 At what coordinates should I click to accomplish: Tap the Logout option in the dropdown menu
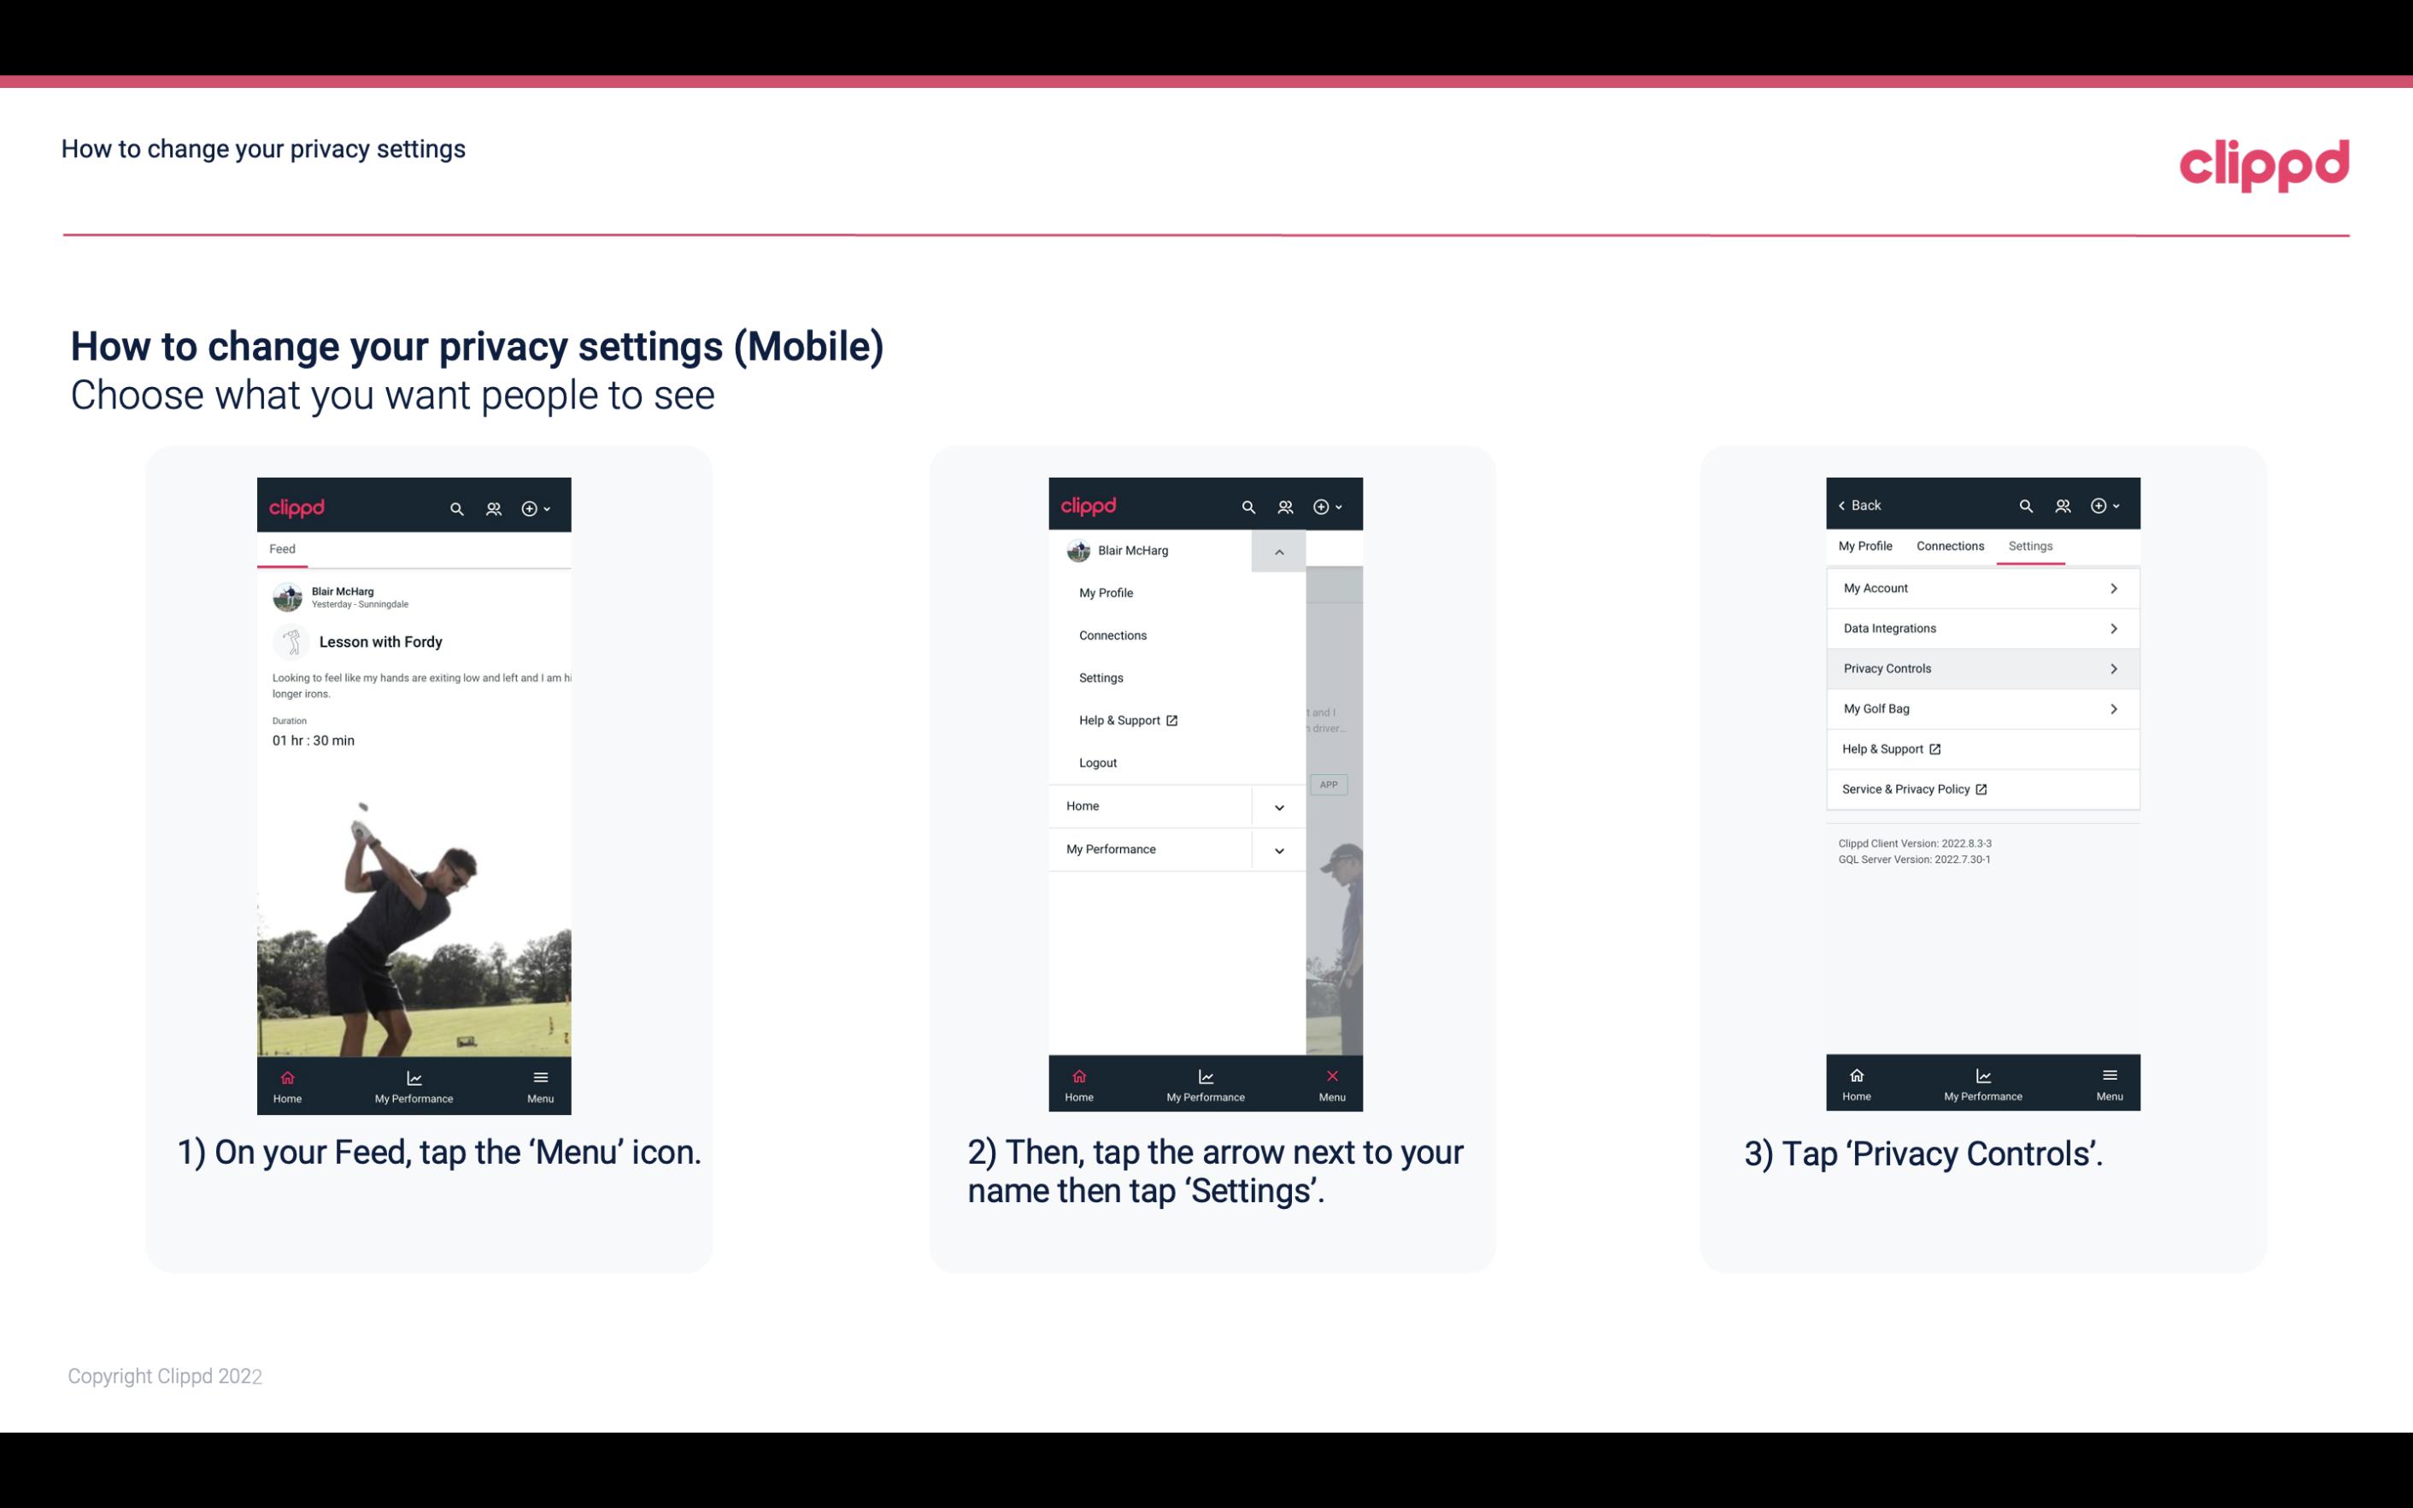click(x=1096, y=763)
